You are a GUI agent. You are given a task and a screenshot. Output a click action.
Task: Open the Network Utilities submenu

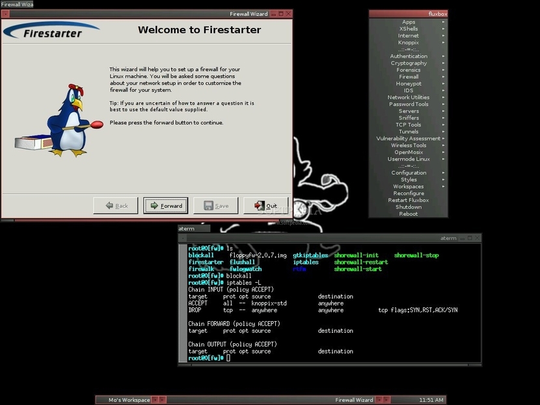[x=409, y=98]
